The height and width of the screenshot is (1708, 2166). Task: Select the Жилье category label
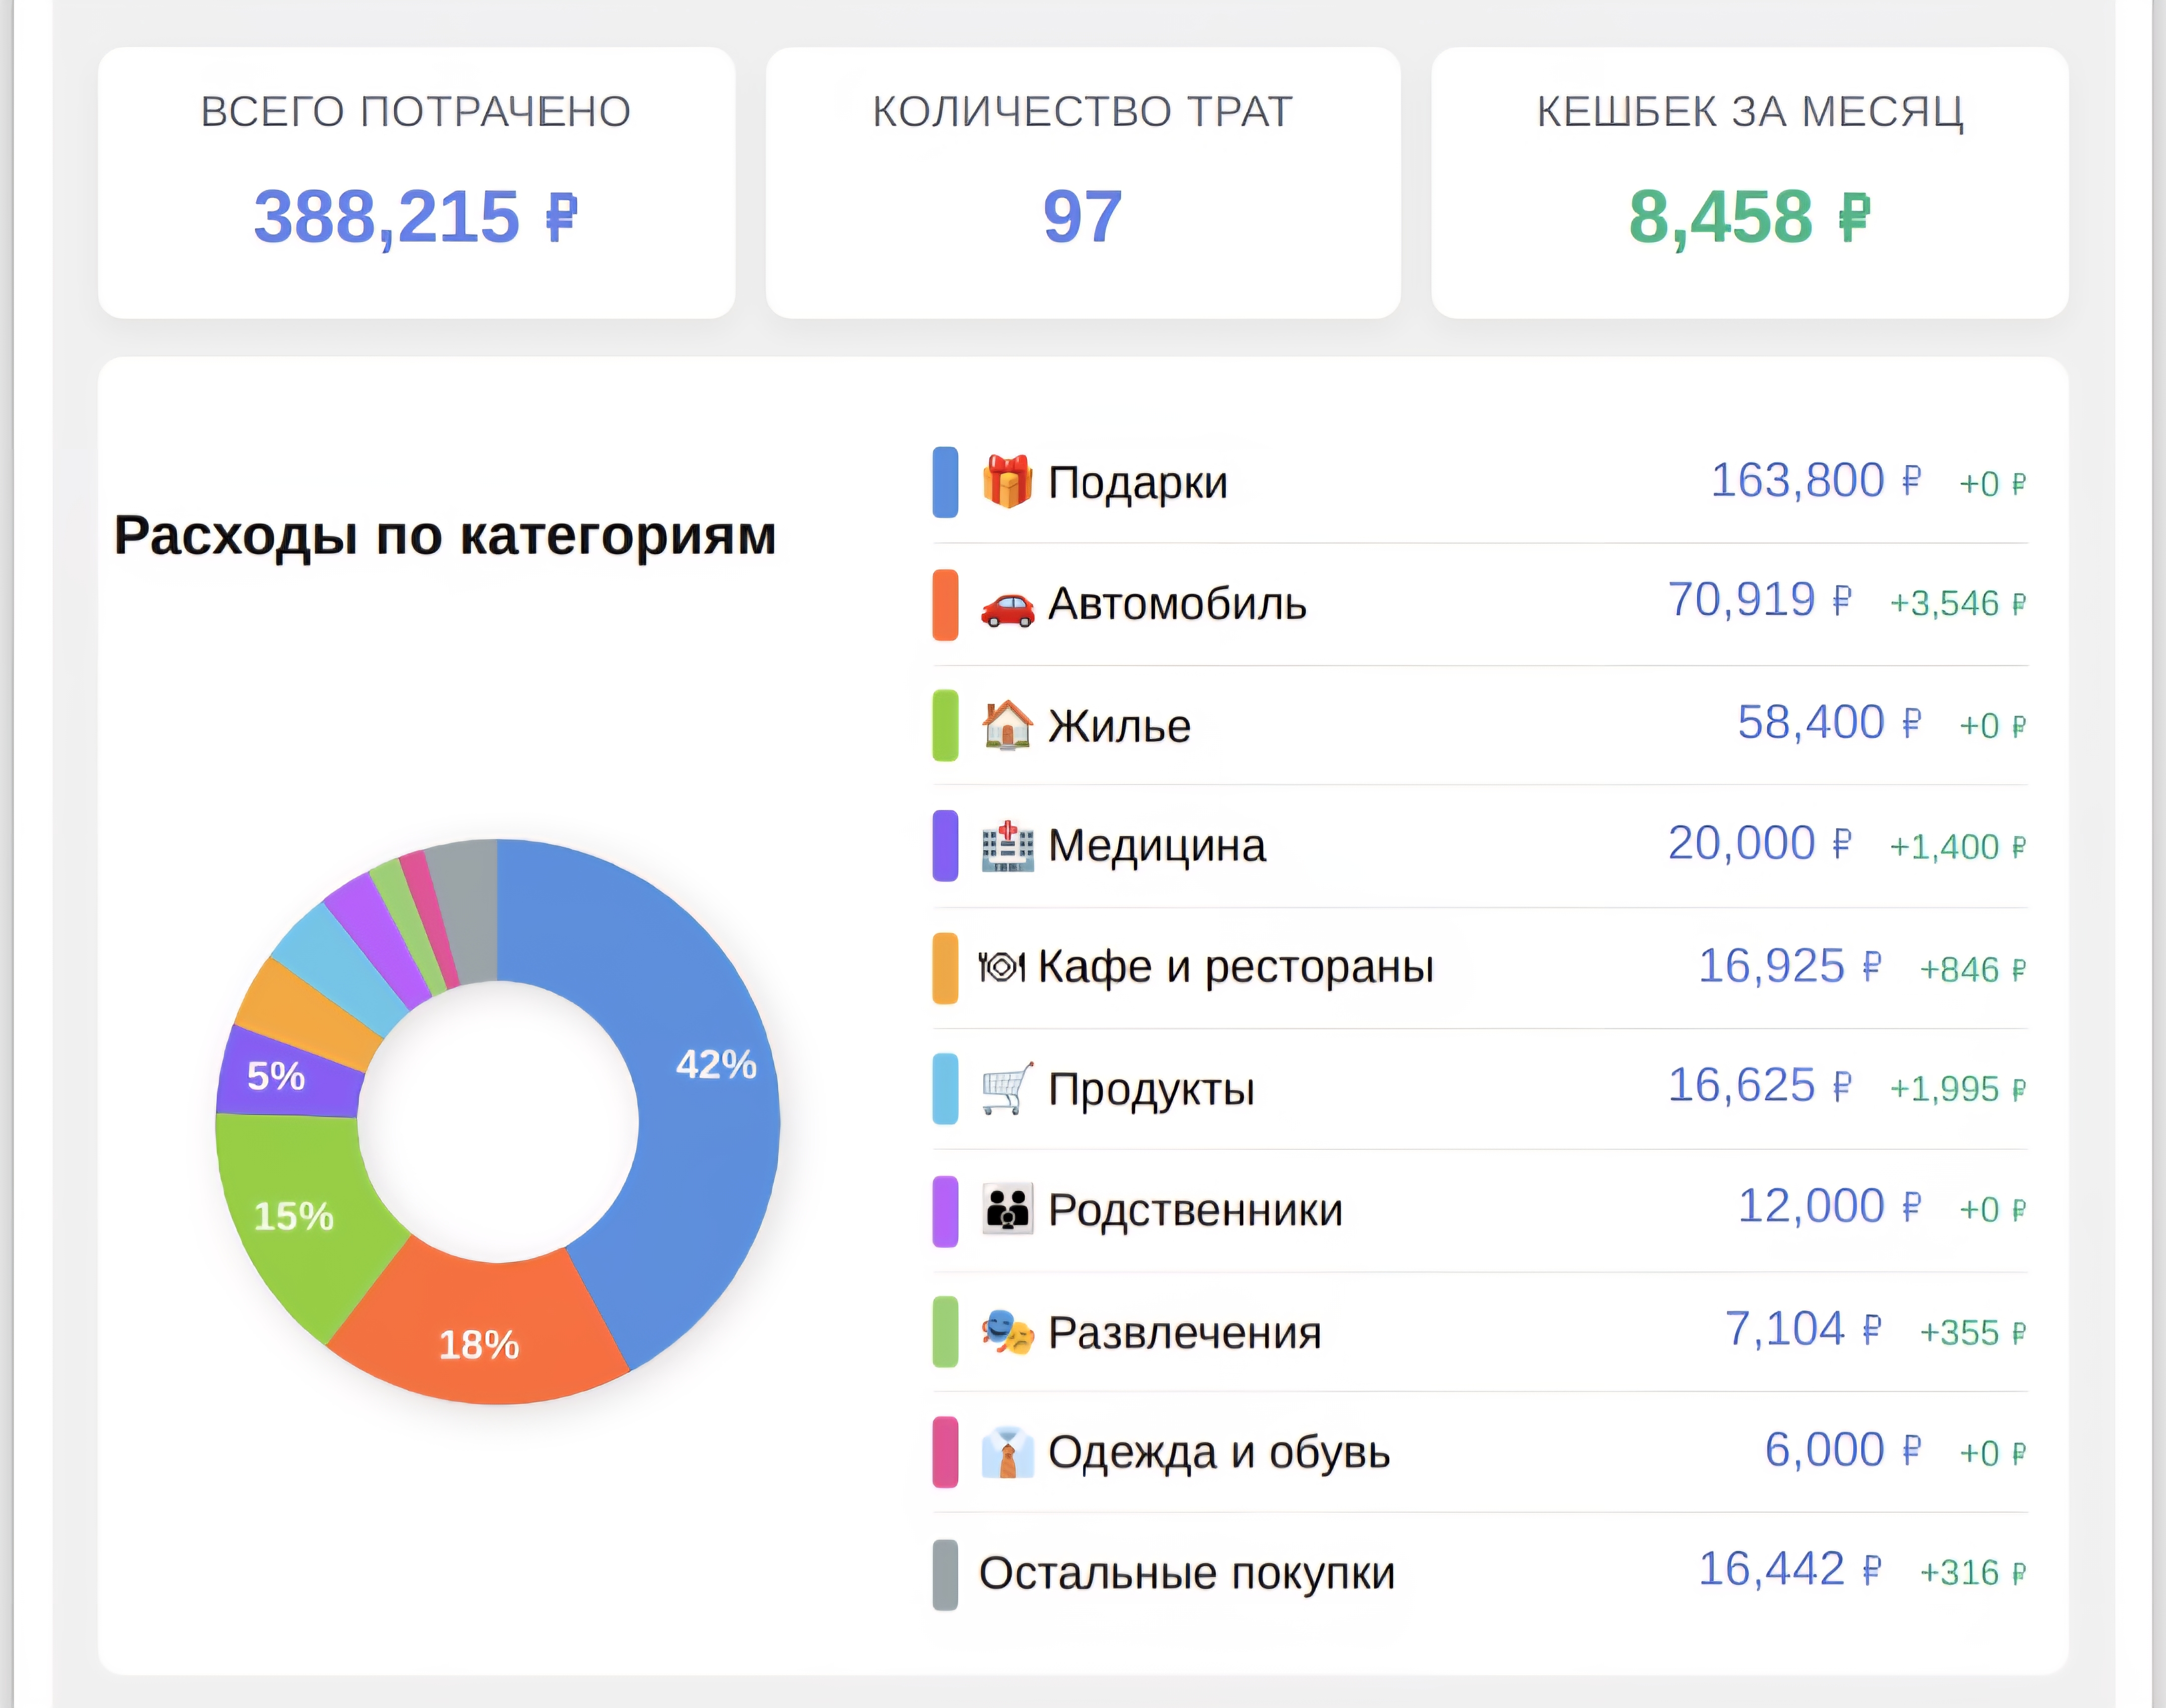tap(1120, 726)
